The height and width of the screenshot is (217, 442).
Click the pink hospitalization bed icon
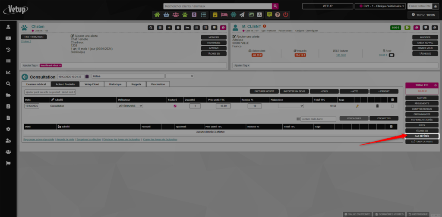(x=224, y=15)
